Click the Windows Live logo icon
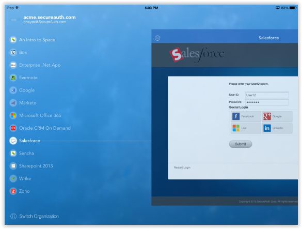 click(236, 128)
